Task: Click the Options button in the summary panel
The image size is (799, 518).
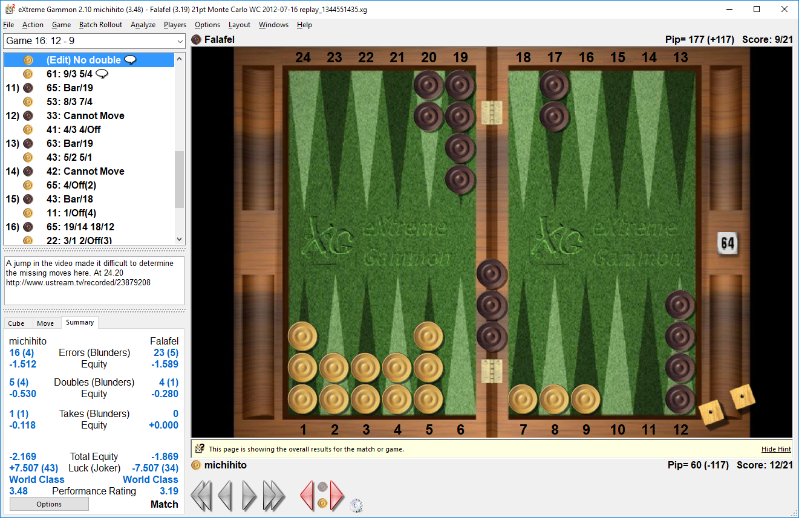Action: coord(49,504)
